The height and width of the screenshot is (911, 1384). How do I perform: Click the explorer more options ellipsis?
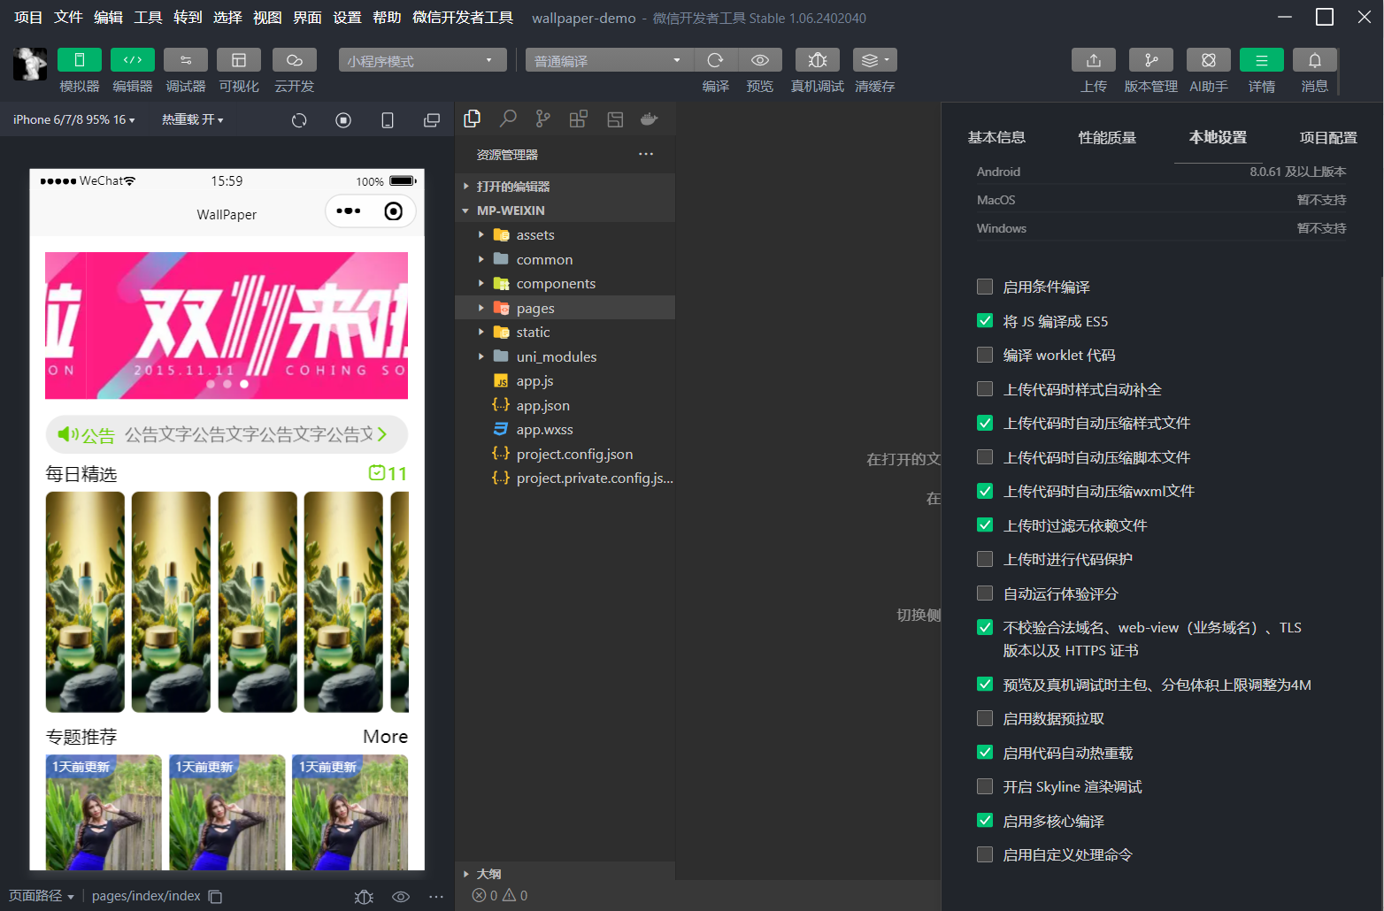[646, 154]
